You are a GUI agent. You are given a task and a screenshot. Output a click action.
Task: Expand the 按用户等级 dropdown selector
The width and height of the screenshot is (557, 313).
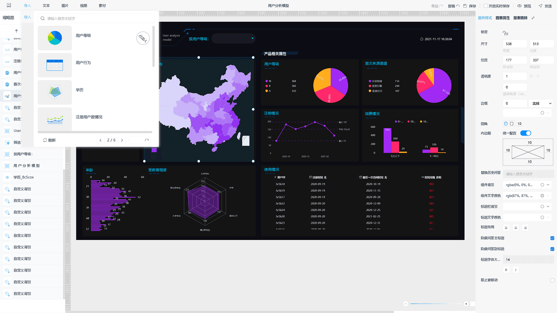(x=252, y=38)
